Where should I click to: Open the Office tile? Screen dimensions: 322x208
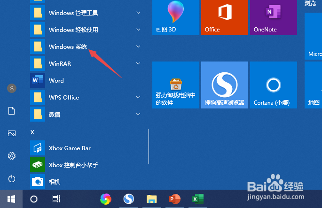tap(225, 17)
